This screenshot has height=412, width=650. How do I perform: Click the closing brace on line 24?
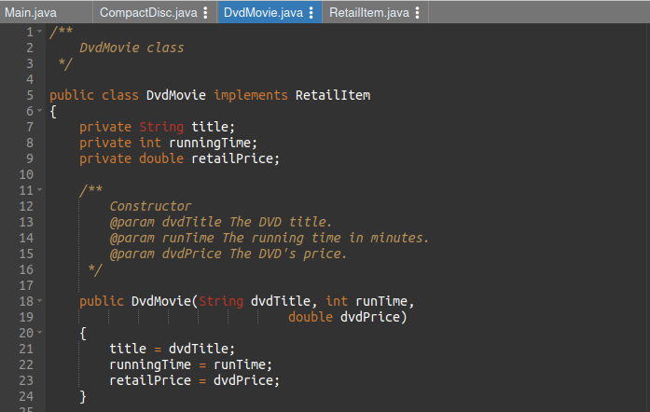coord(83,396)
